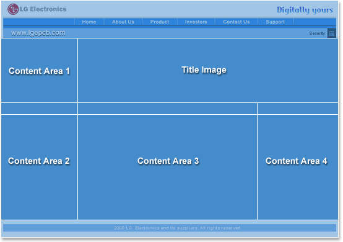Open the About Us menu item
This screenshot has width=343, height=242.
coord(123,22)
